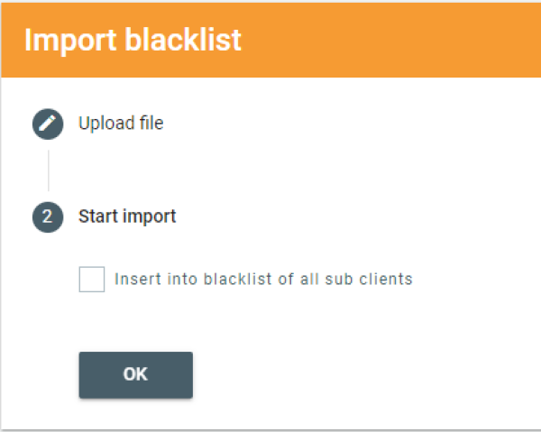
Task: Click the word 'blacklist' in the header
Action: [x=183, y=40]
